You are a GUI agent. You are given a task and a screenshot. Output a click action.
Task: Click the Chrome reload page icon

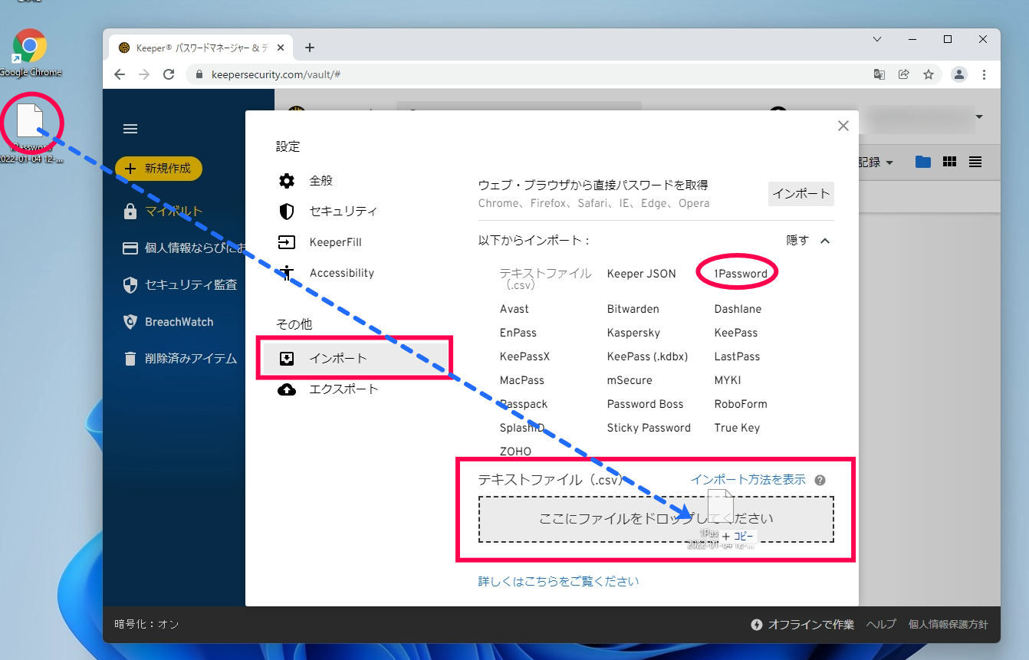pyautogui.click(x=169, y=74)
